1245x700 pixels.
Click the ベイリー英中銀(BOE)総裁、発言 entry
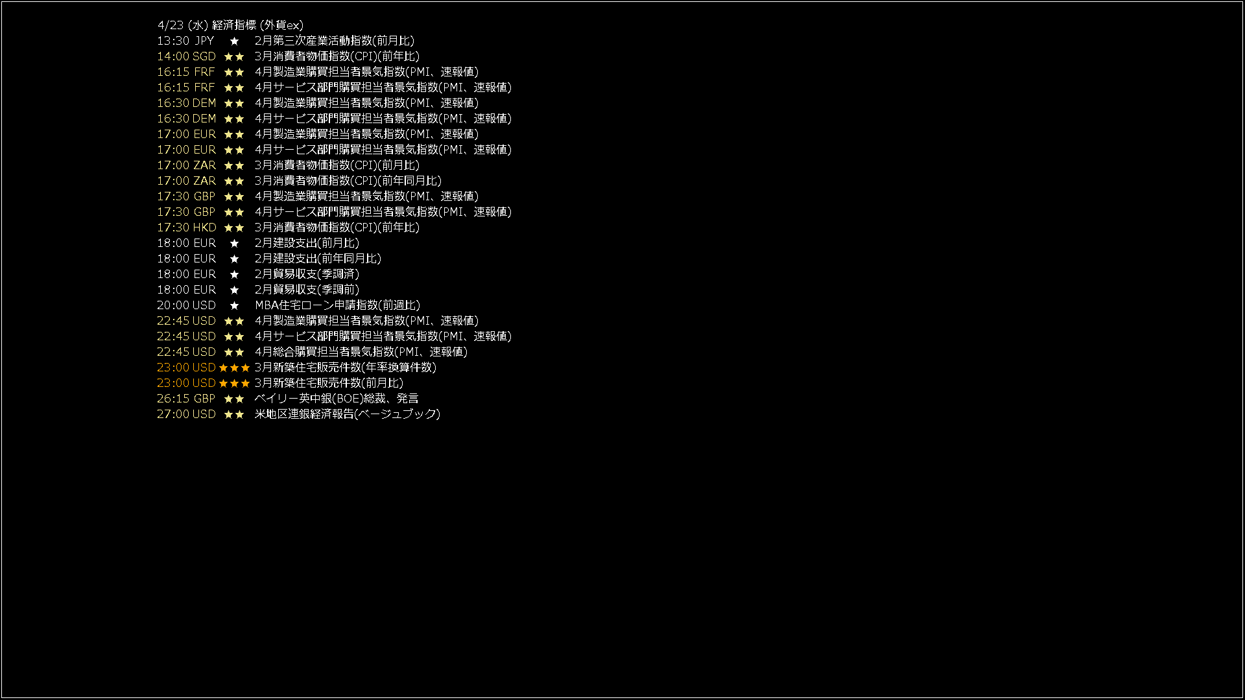coord(337,399)
